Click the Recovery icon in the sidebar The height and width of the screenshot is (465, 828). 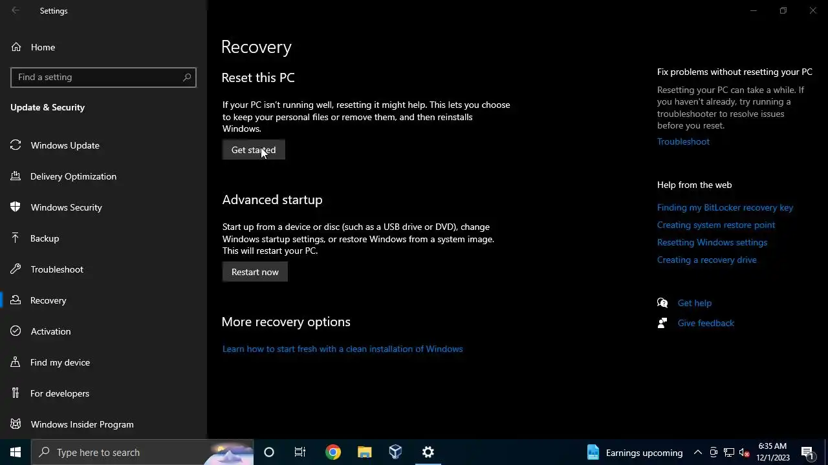(x=16, y=300)
